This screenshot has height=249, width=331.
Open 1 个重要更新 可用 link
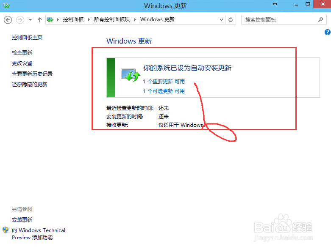[164, 82]
